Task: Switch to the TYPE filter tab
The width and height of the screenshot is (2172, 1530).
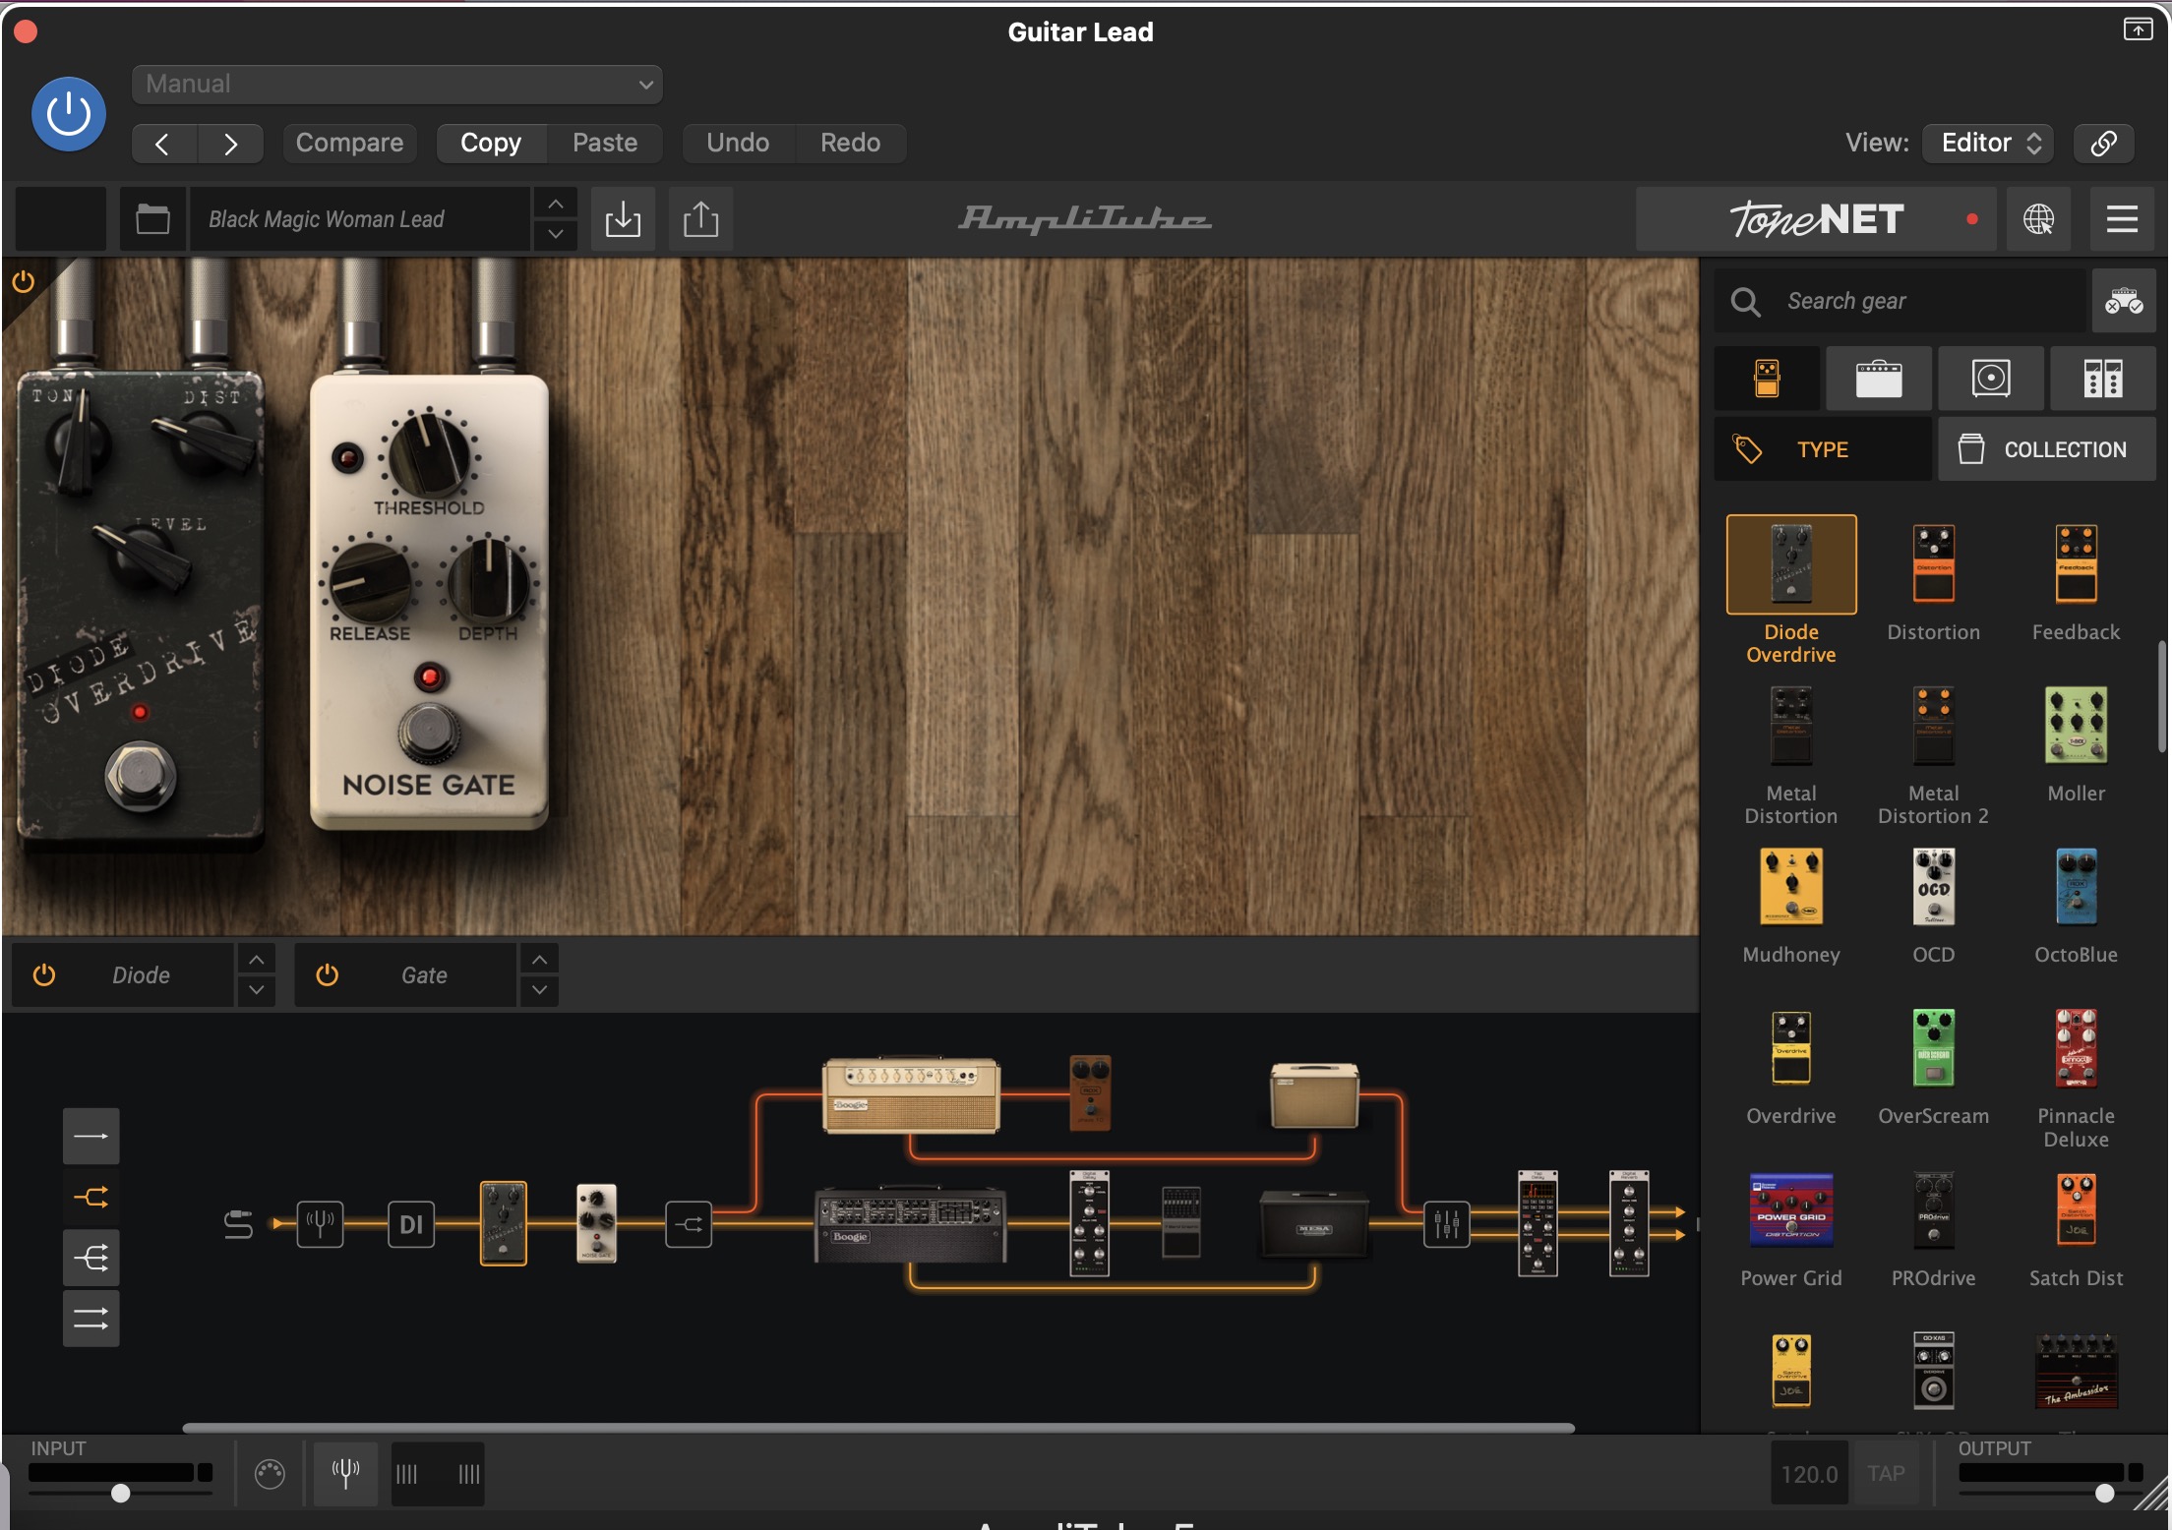Action: [1823, 449]
